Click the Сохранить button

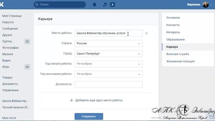point(89,116)
